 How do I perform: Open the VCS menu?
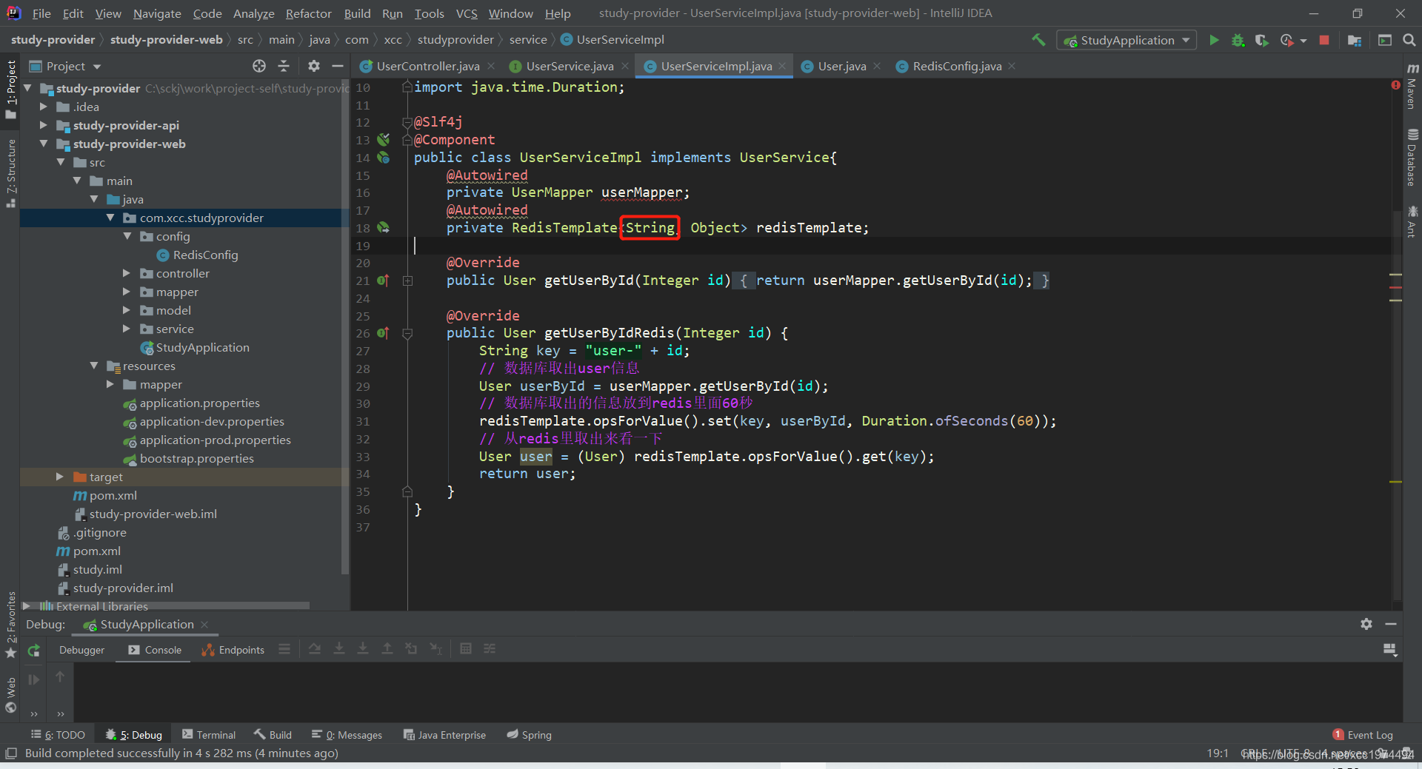pos(467,13)
